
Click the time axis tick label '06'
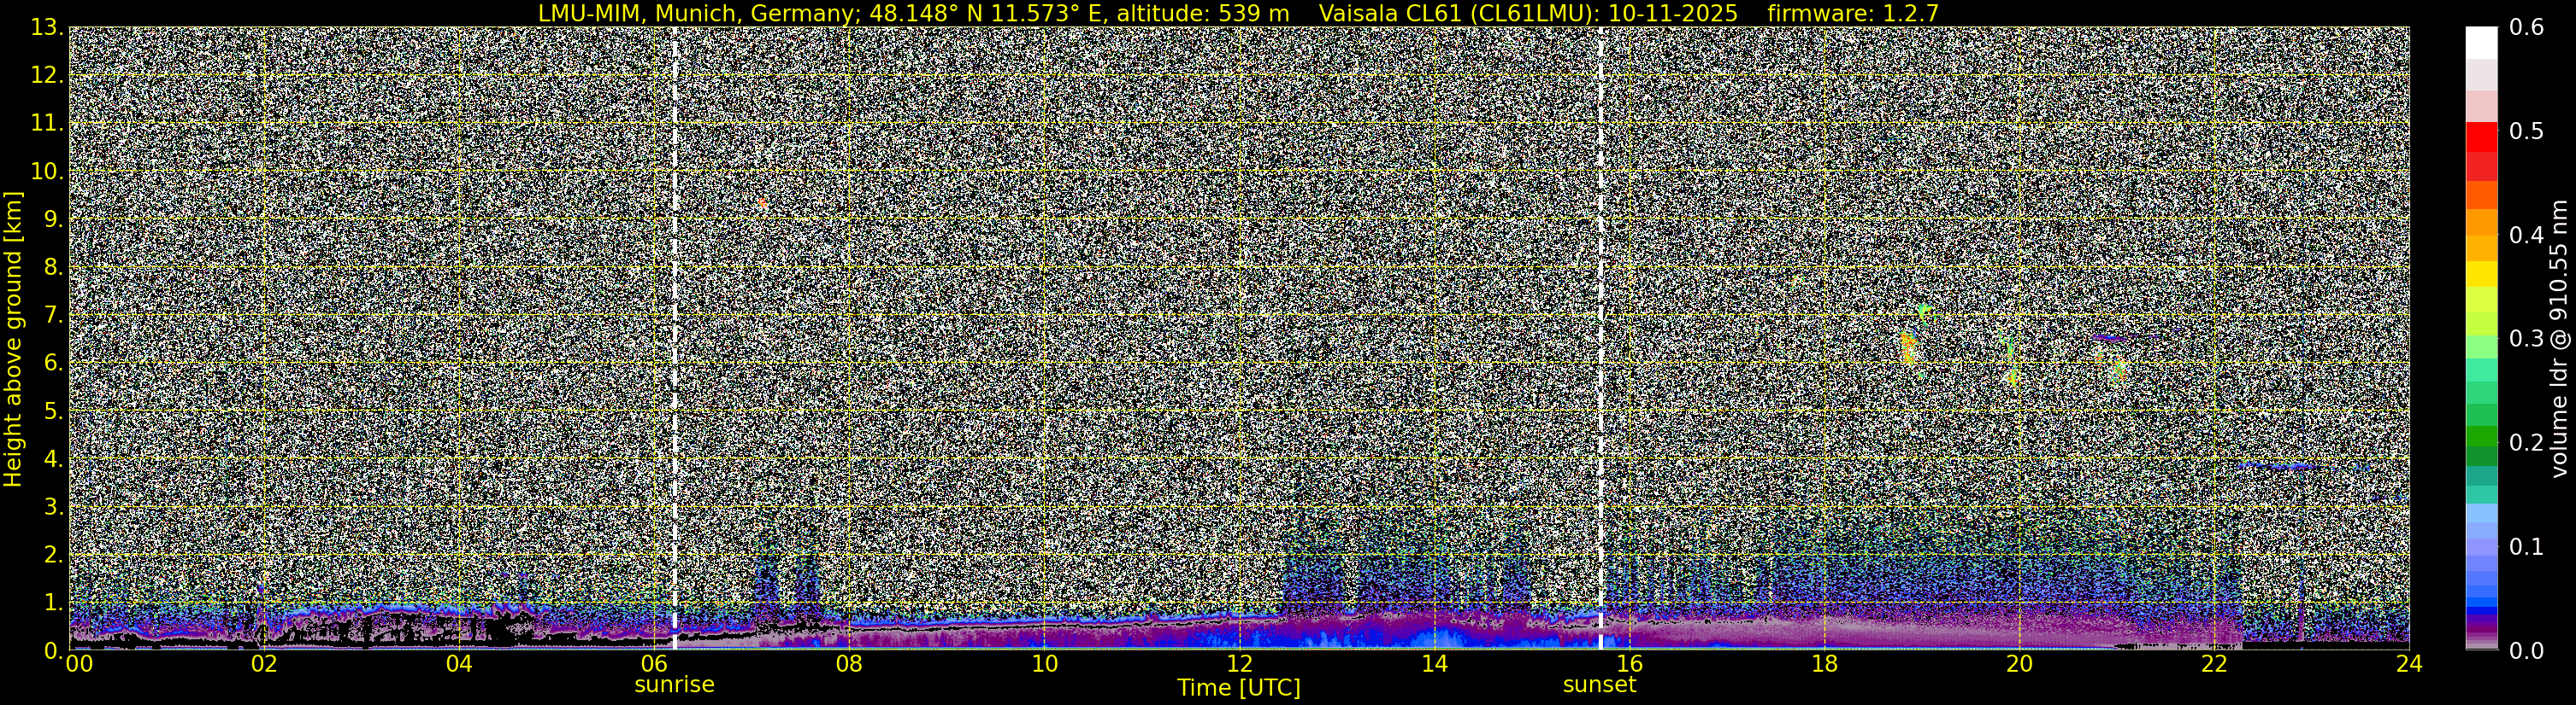tap(653, 664)
